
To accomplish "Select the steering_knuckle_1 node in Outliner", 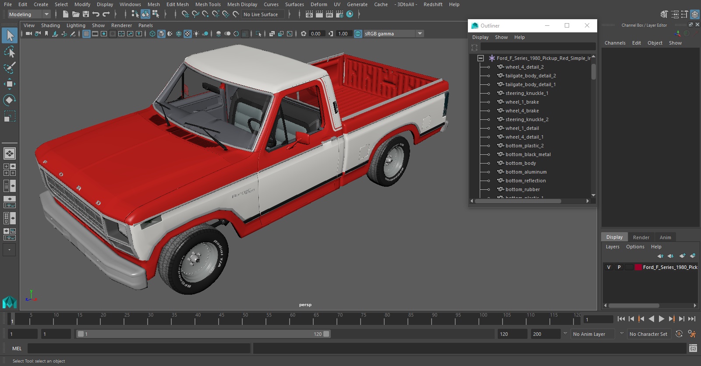I will pyautogui.click(x=527, y=93).
